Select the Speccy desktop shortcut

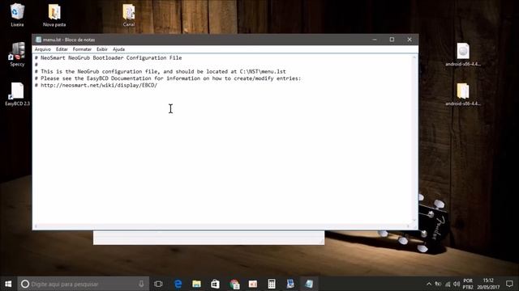click(17, 54)
